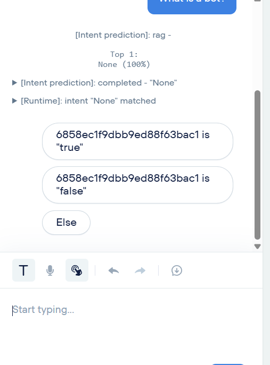This screenshot has height=365, width=270.
Task: Click the Top 1 None (100%) result text
Action: [x=124, y=60]
